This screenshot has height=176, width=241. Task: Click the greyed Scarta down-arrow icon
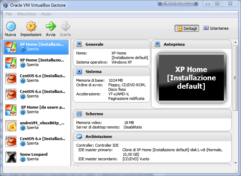point(65,26)
